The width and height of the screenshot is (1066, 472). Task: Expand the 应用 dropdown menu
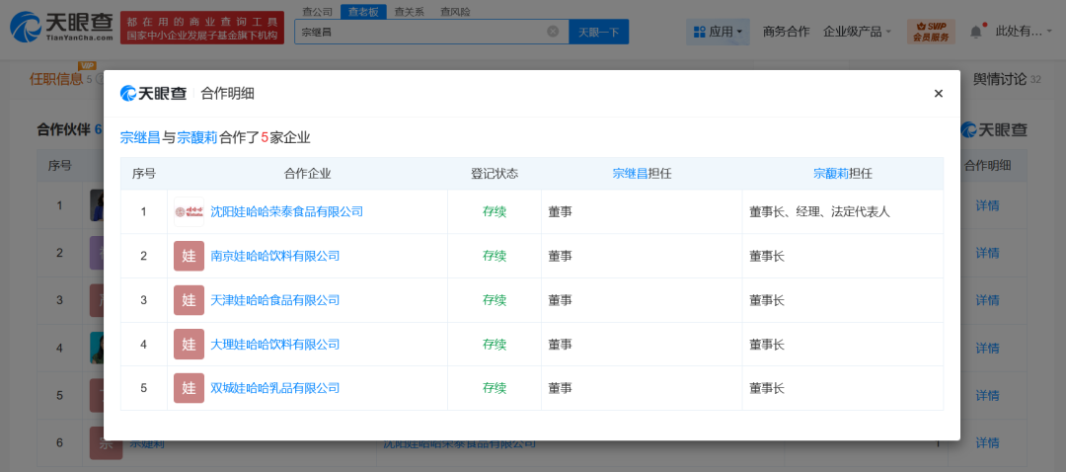(718, 32)
